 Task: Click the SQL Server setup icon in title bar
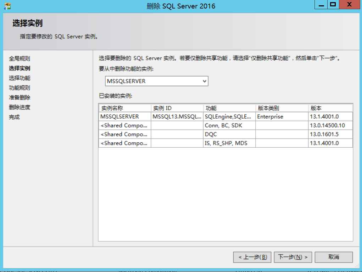(x=7, y=6)
